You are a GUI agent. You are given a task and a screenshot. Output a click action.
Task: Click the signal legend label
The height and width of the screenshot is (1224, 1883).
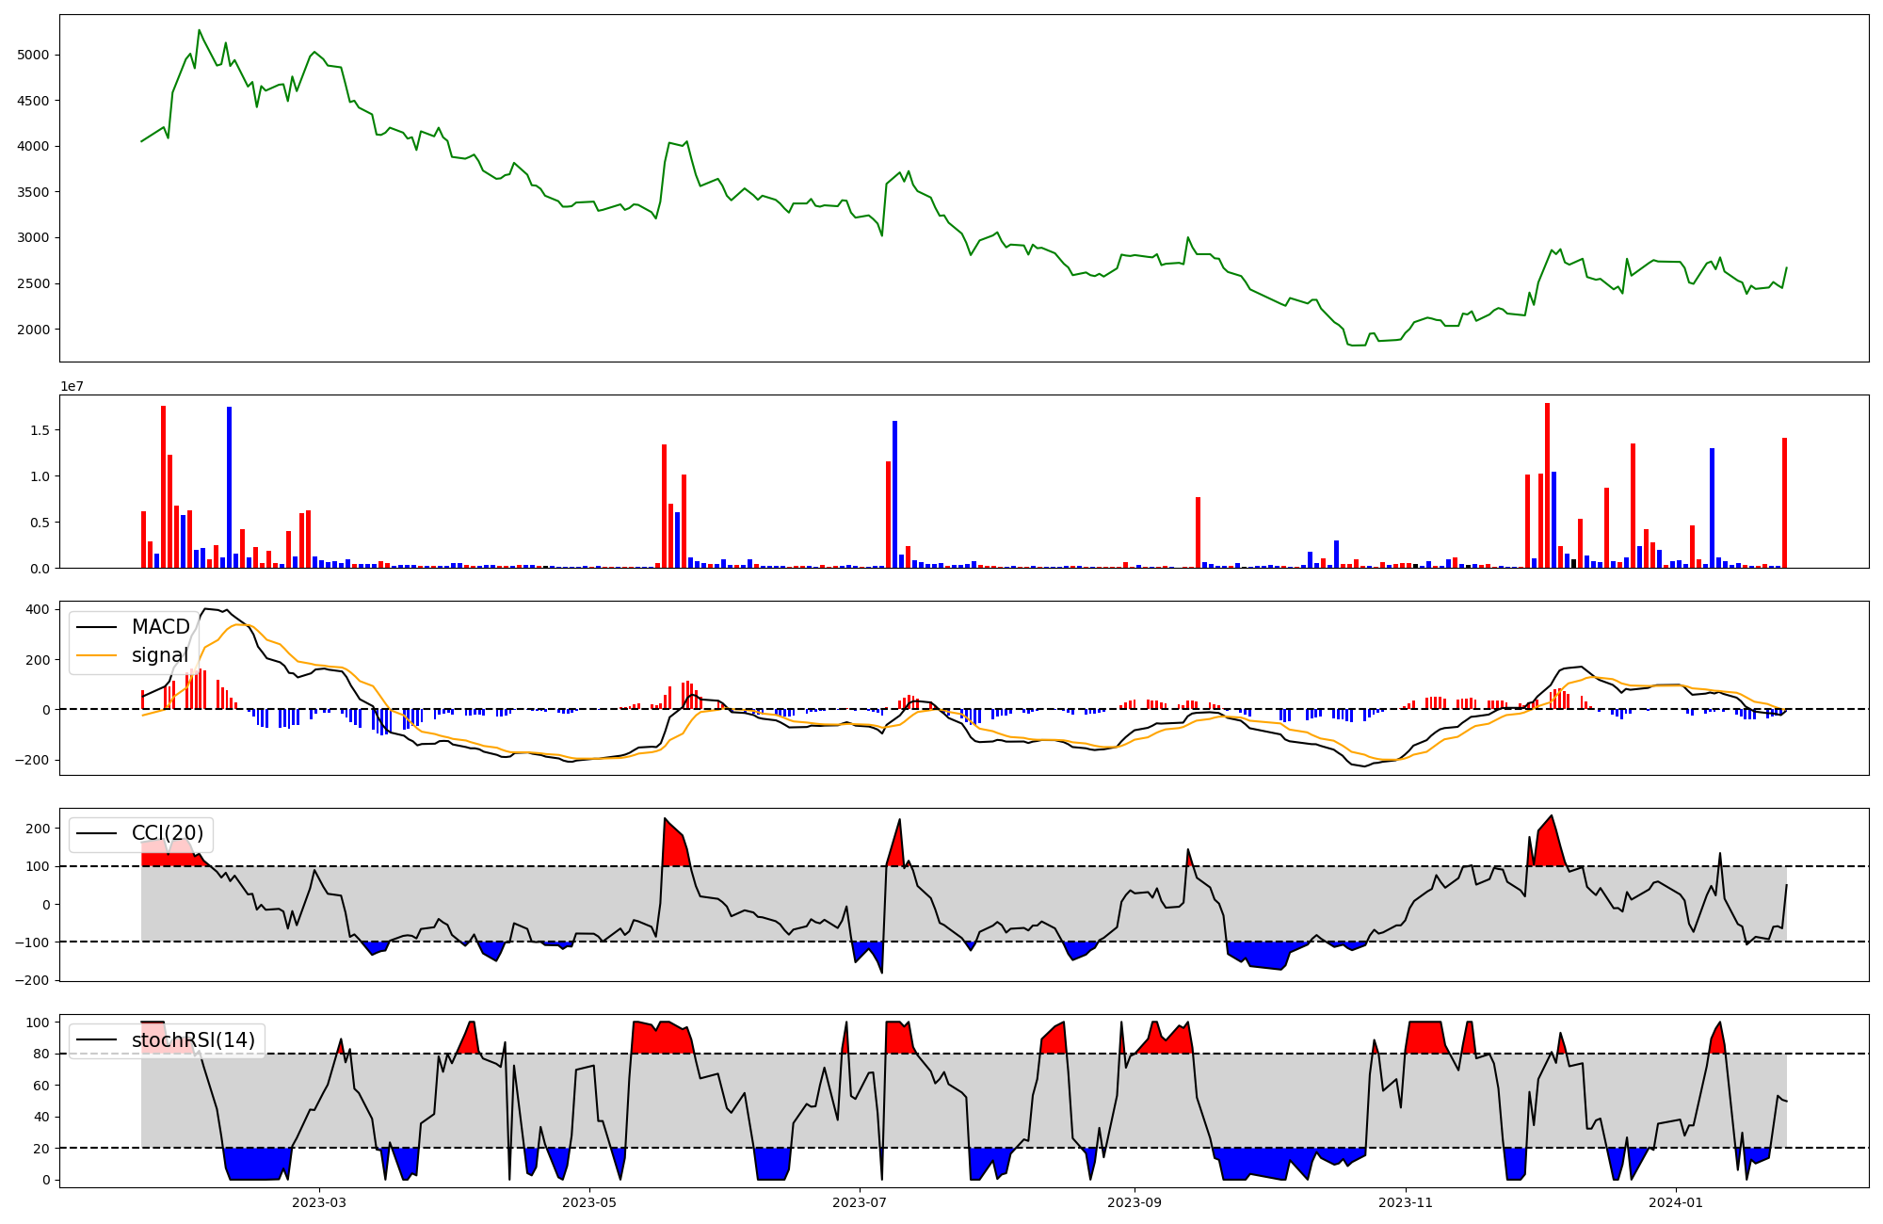click(159, 655)
